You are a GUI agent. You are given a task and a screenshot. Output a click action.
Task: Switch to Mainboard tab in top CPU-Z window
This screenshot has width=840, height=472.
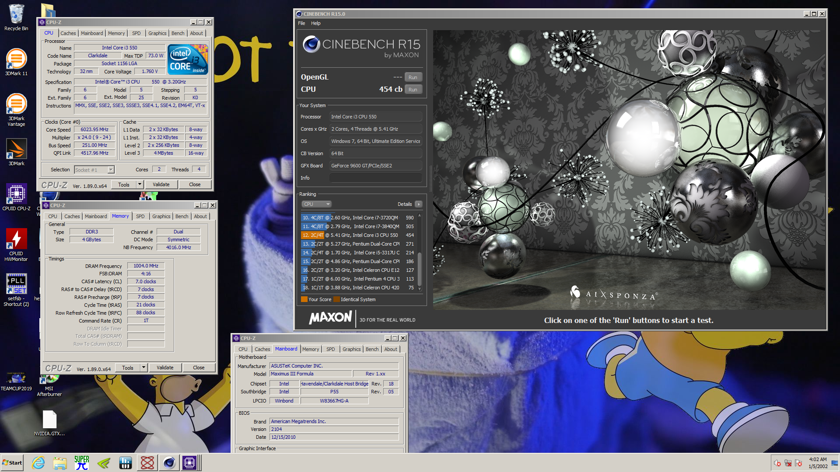click(92, 33)
